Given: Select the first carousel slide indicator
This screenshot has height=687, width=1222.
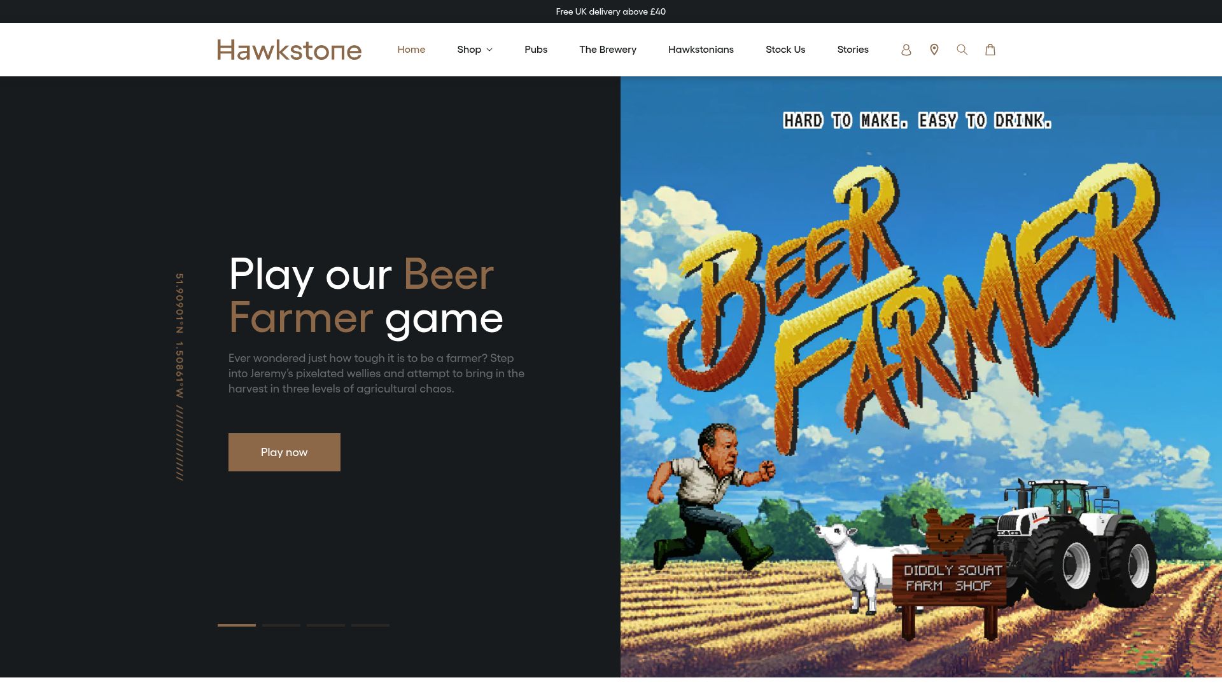Looking at the screenshot, I should pyautogui.click(x=237, y=625).
